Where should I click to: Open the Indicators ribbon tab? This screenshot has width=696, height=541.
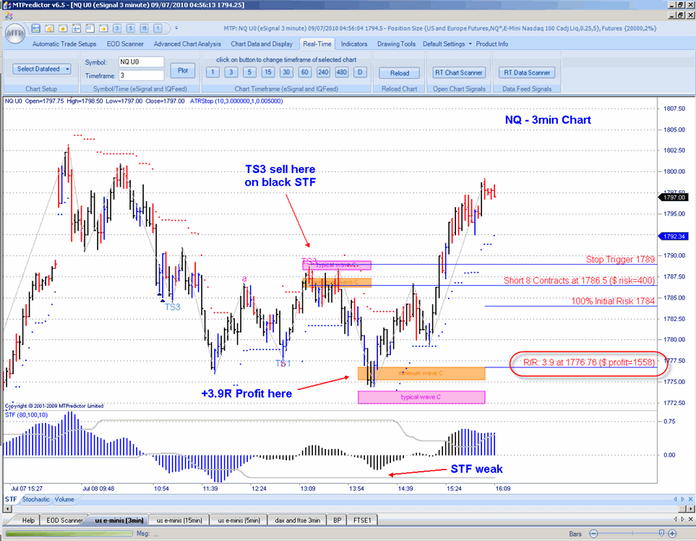[353, 44]
